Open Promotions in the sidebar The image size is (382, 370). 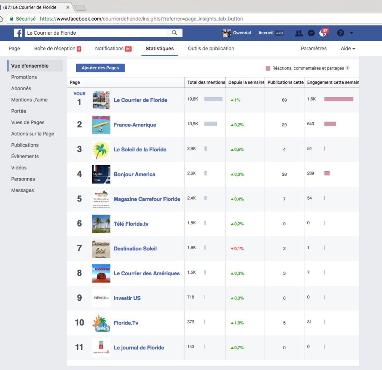tap(24, 77)
